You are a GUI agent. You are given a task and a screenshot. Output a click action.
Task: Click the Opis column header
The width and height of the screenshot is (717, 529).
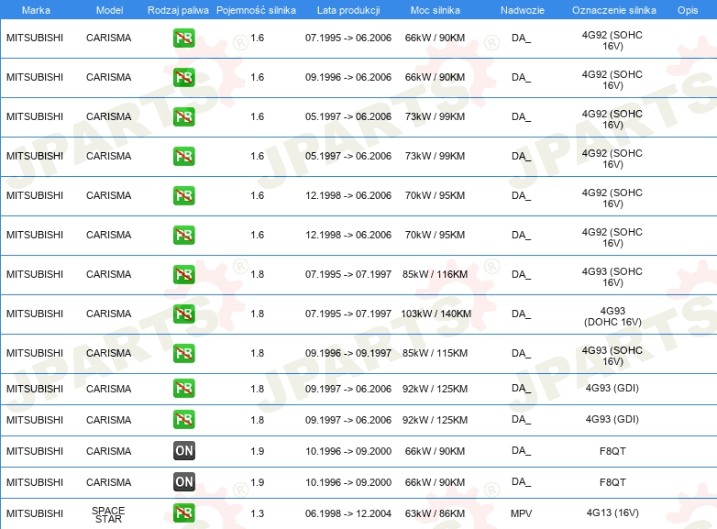[x=688, y=10]
